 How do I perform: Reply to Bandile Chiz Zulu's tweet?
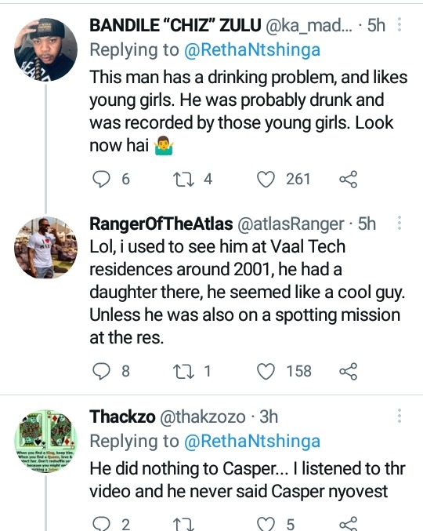(x=101, y=179)
